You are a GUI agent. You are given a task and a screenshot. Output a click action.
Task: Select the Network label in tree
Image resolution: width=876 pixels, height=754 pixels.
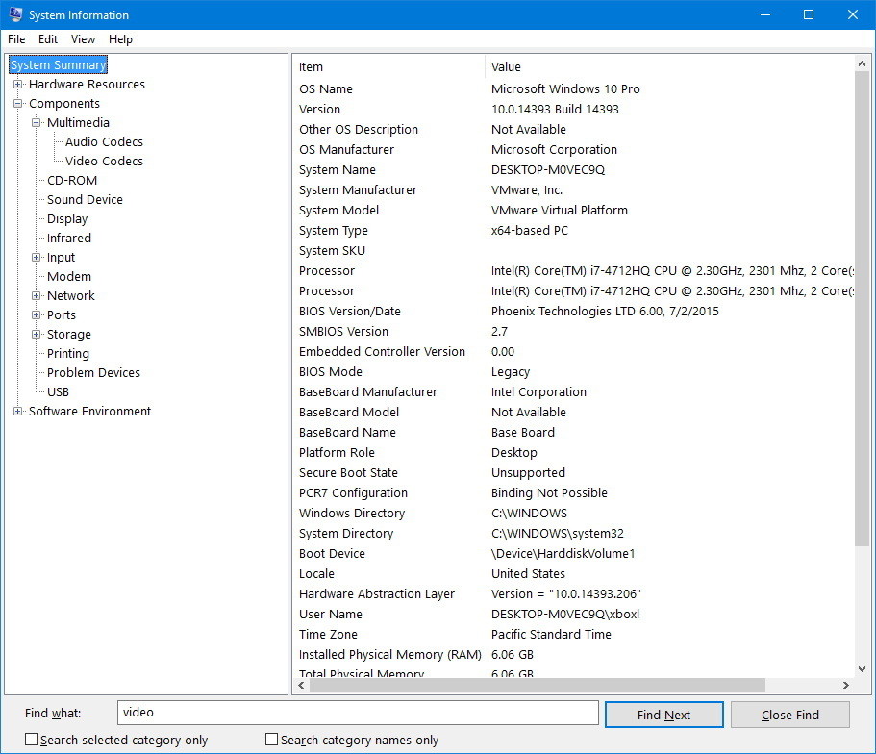71,295
